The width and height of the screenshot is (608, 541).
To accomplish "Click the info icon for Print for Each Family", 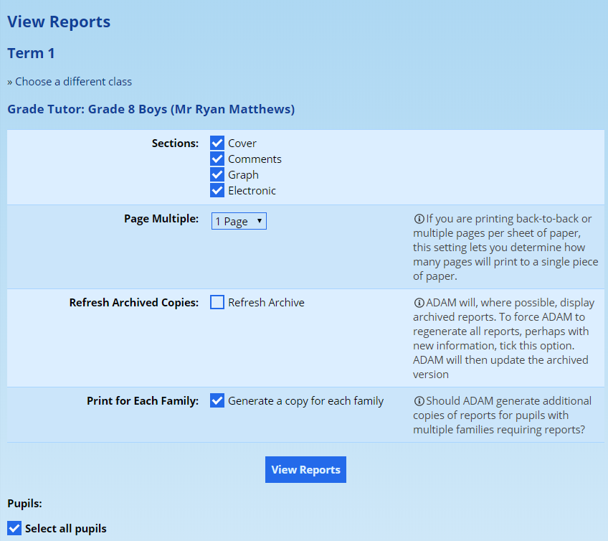I will pos(419,401).
